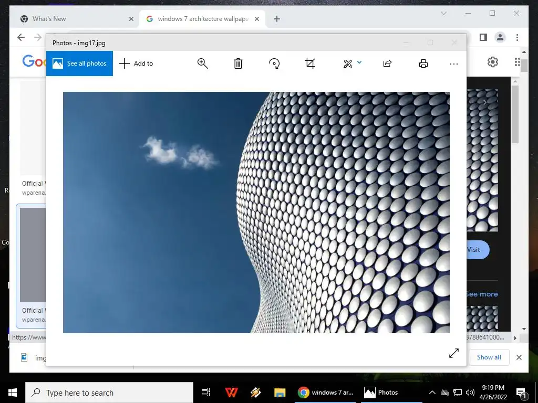Click preview image thumbnail in Chrome side panel
538x403 pixels.
click(x=482, y=161)
